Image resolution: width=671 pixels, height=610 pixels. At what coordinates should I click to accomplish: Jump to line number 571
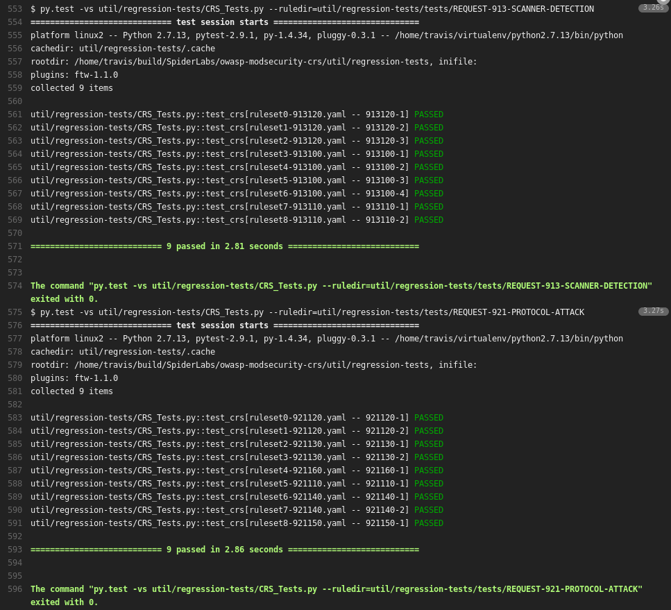pyautogui.click(x=15, y=246)
